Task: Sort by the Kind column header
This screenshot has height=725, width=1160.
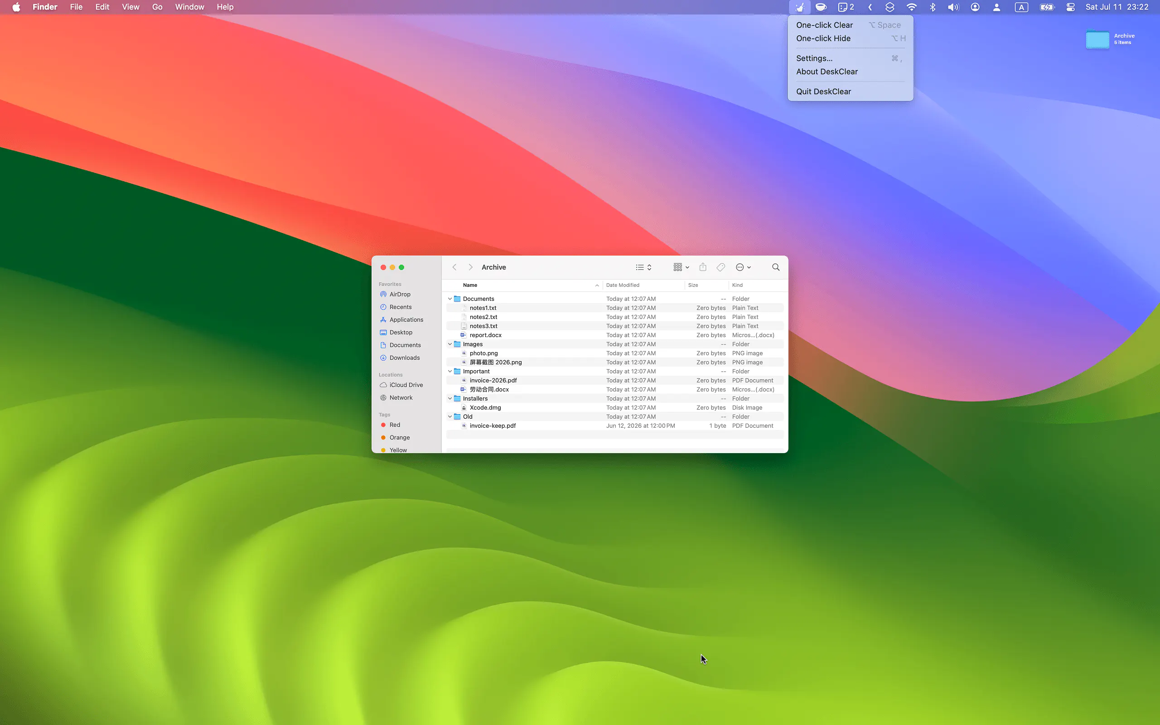Action: tap(757, 285)
